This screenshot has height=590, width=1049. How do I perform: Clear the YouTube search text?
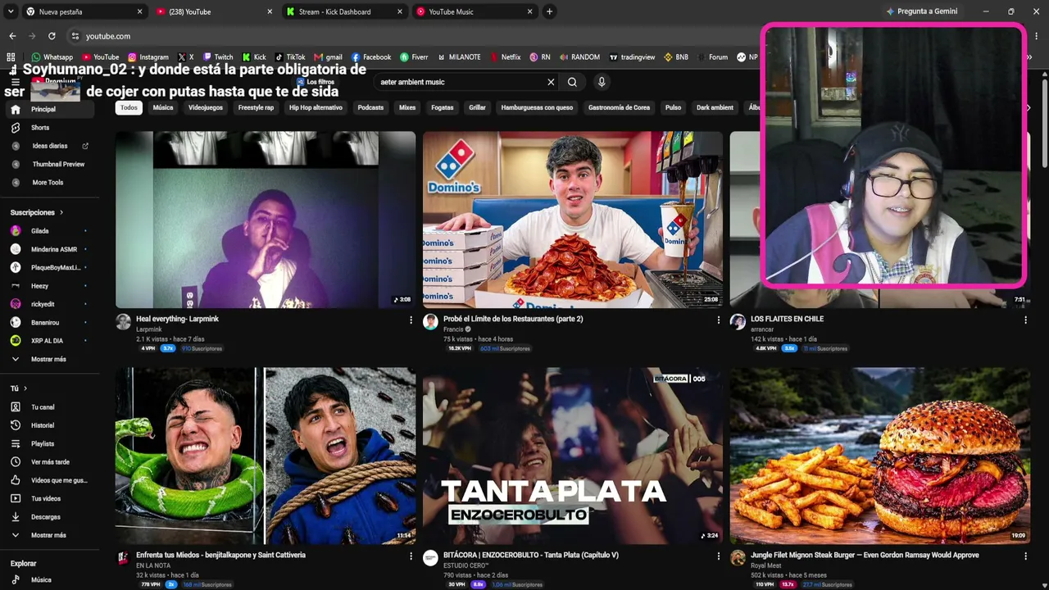coord(551,82)
